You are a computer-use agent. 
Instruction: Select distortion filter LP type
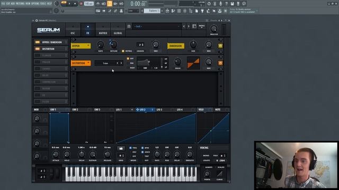(x=166, y=68)
